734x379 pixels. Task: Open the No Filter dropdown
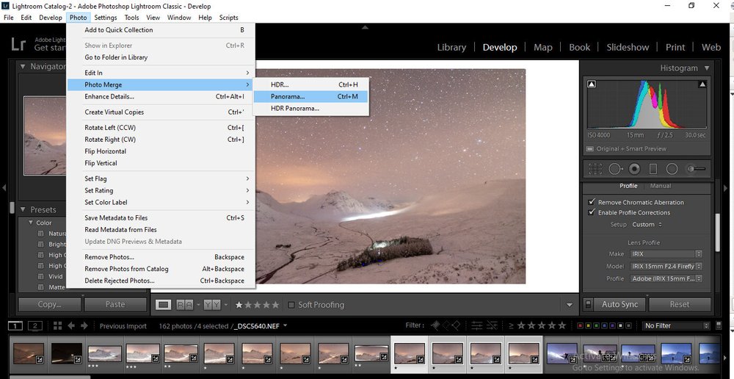click(x=676, y=325)
